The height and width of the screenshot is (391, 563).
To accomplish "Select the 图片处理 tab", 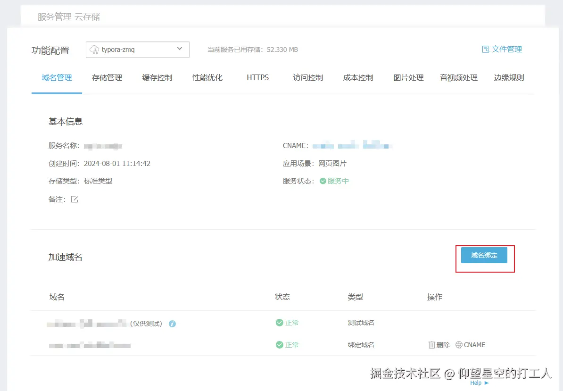I will (x=409, y=77).
